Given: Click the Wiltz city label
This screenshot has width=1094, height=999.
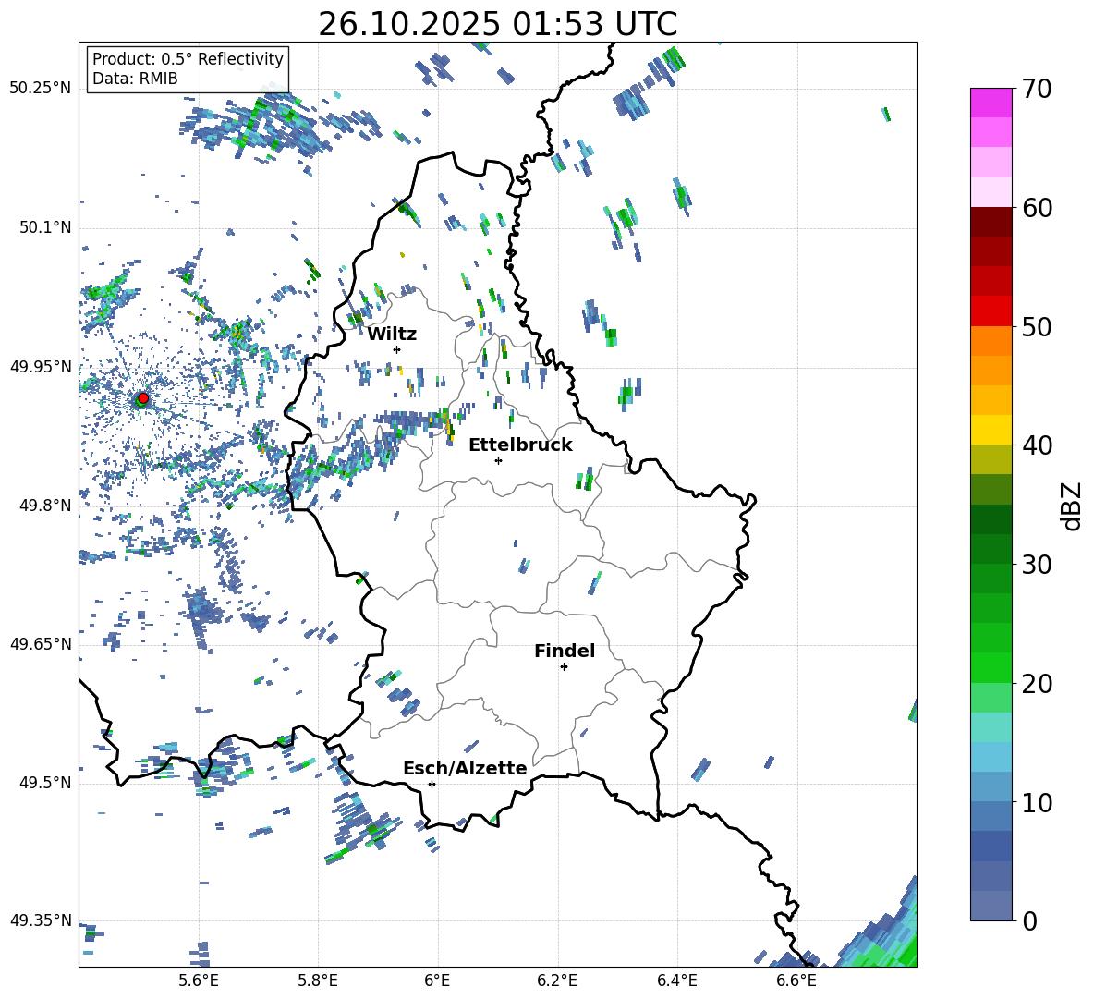Looking at the screenshot, I should click(392, 335).
